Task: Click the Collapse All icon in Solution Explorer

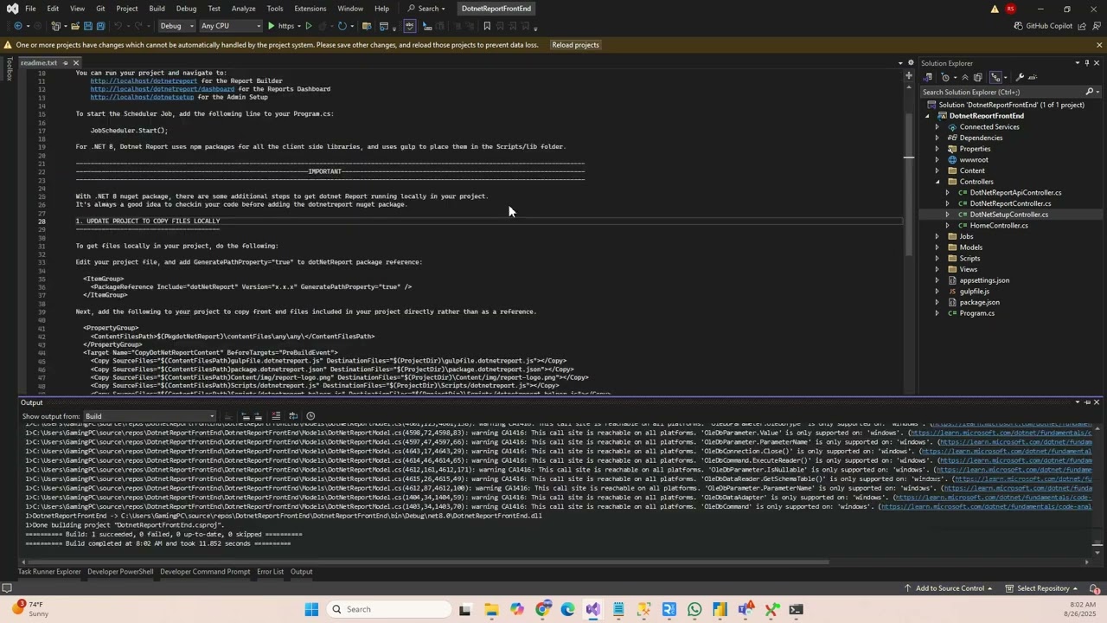Action: pyautogui.click(x=965, y=77)
